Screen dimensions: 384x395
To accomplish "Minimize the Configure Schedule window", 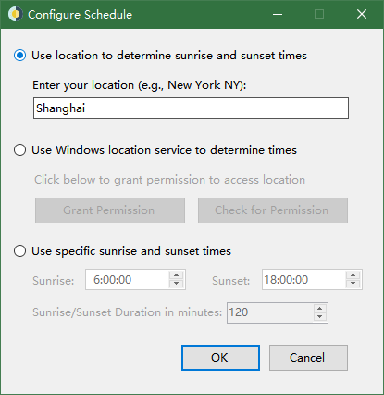I will click(x=278, y=14).
